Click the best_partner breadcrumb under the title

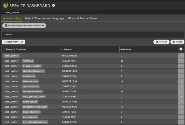click(12, 12)
